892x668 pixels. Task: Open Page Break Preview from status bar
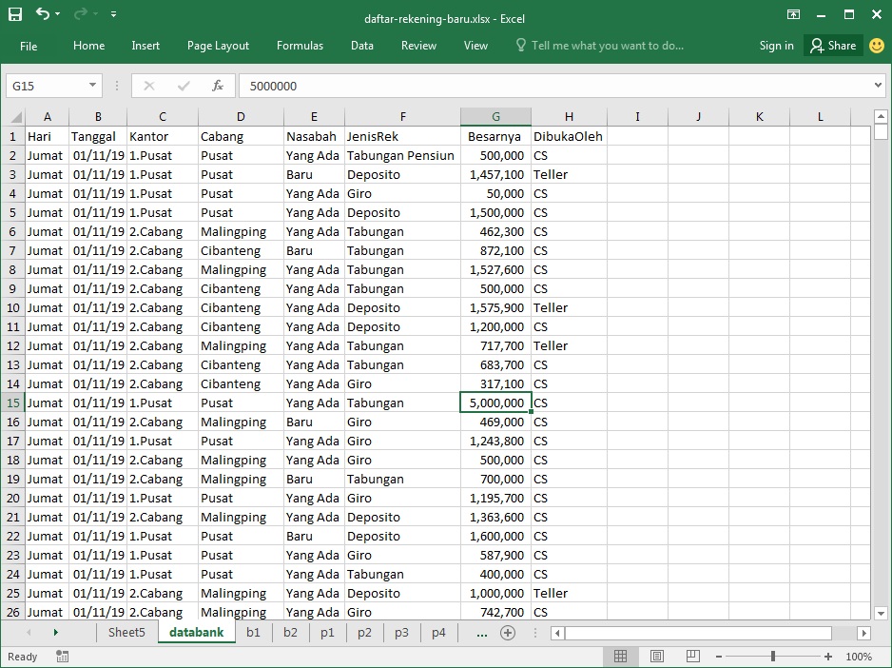click(x=691, y=656)
